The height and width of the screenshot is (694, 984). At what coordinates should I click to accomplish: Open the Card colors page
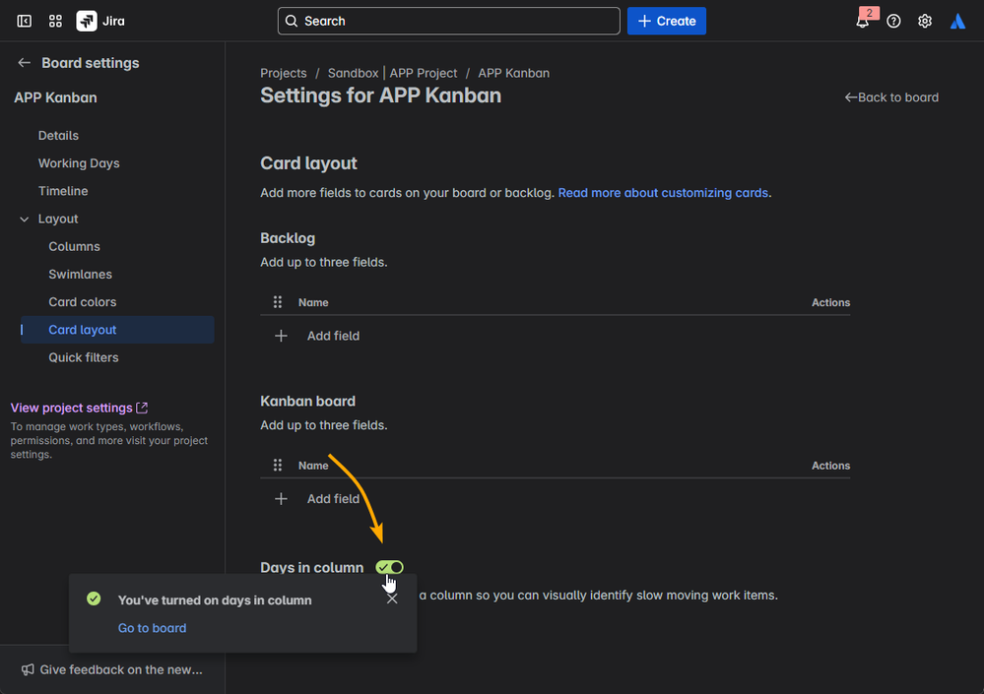pos(82,301)
